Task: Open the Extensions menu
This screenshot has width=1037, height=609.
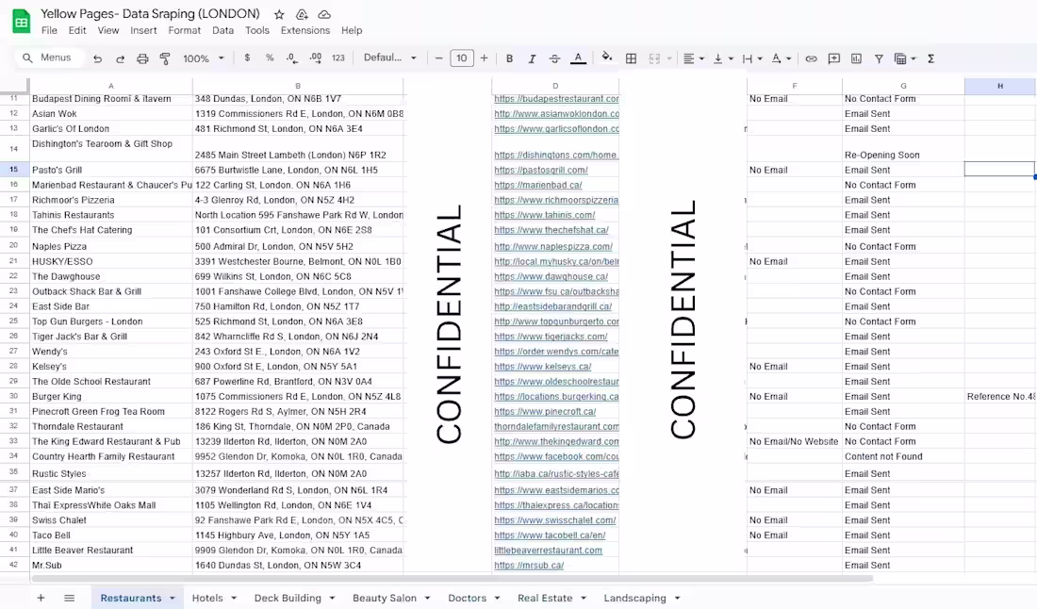Action: (x=305, y=30)
